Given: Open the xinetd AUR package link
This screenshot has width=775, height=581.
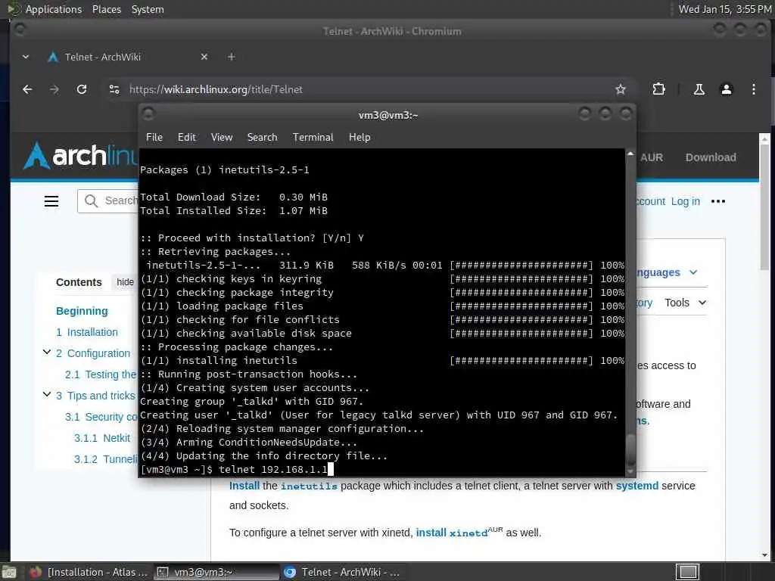Looking at the screenshot, I should (x=468, y=533).
